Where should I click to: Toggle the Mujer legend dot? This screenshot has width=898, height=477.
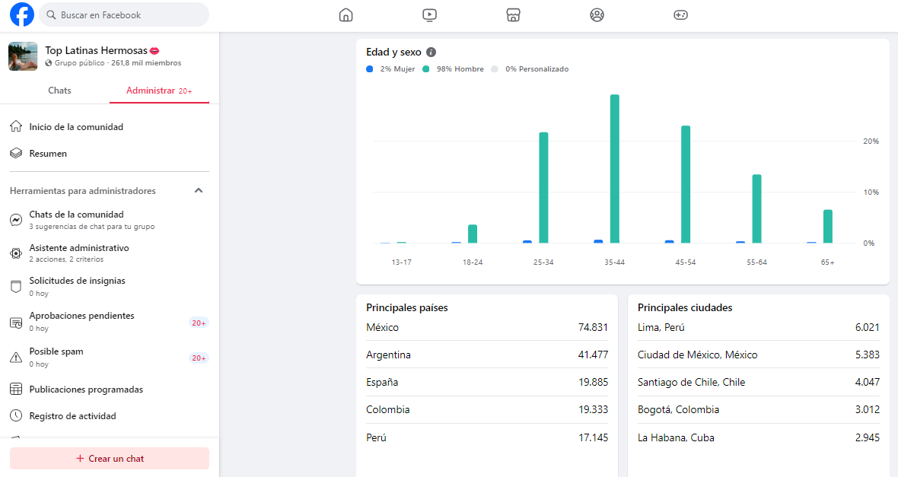pyautogui.click(x=369, y=68)
